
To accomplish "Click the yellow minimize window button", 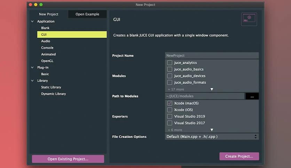I will 36,5.
